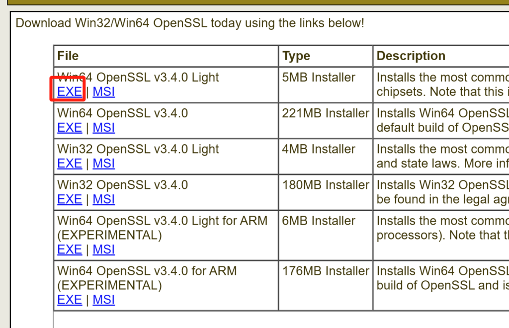Get the MSI for Win32 OpenSSL v3.4.0 Light
509x328 pixels.
coord(103,163)
